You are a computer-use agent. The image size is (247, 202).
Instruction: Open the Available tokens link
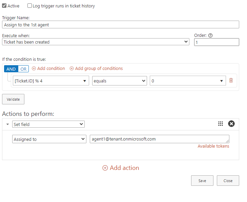pos(213,146)
